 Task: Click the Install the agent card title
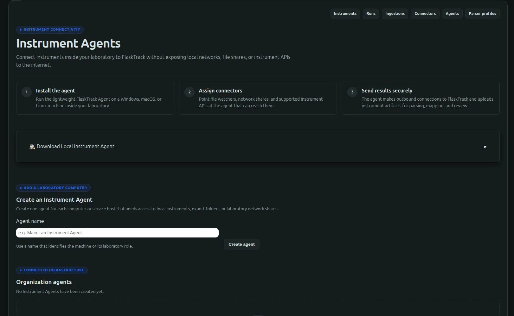pos(55,91)
